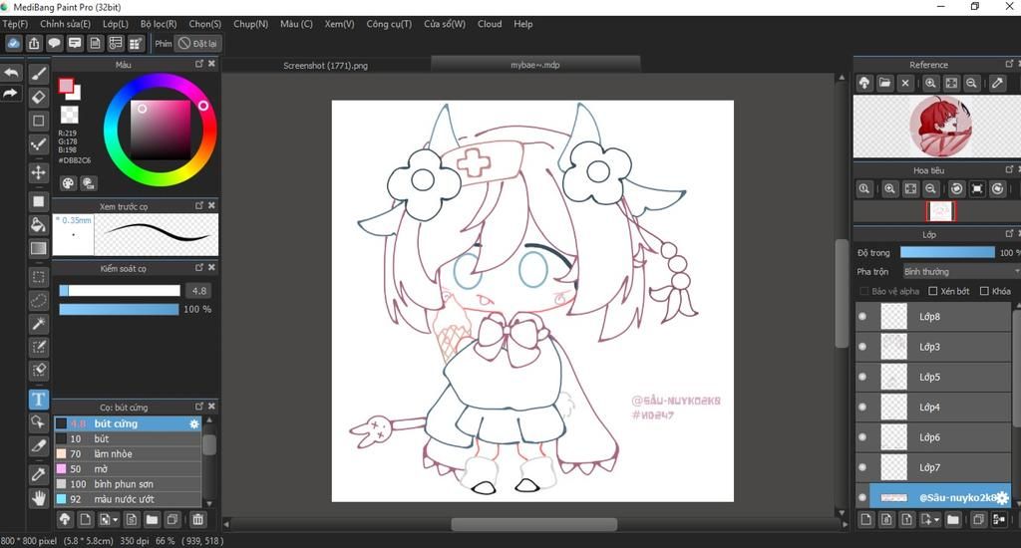Add new layer icon in Layer panel

(865, 519)
